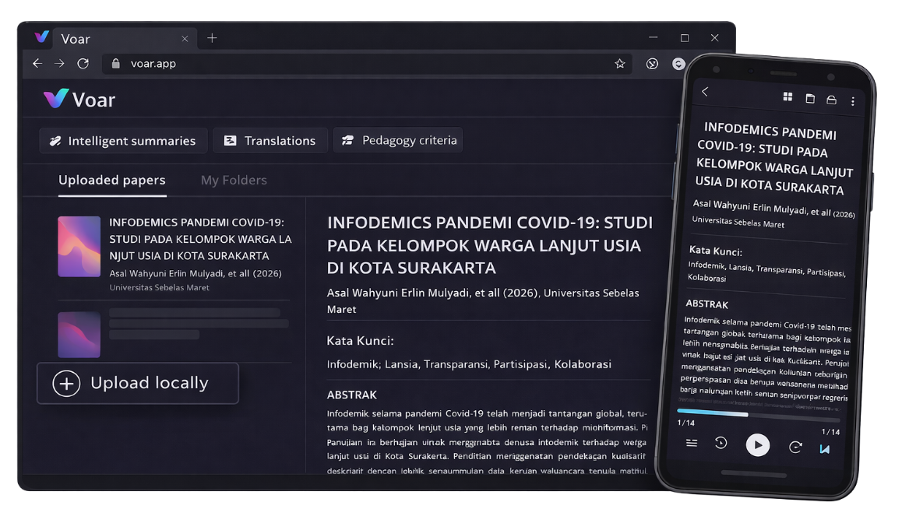Screen dimensions: 902x509
Task: Open the Translations feature
Action: coord(270,141)
